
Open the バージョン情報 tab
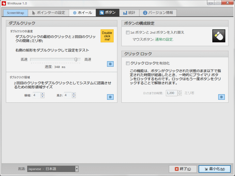click(x=158, y=13)
